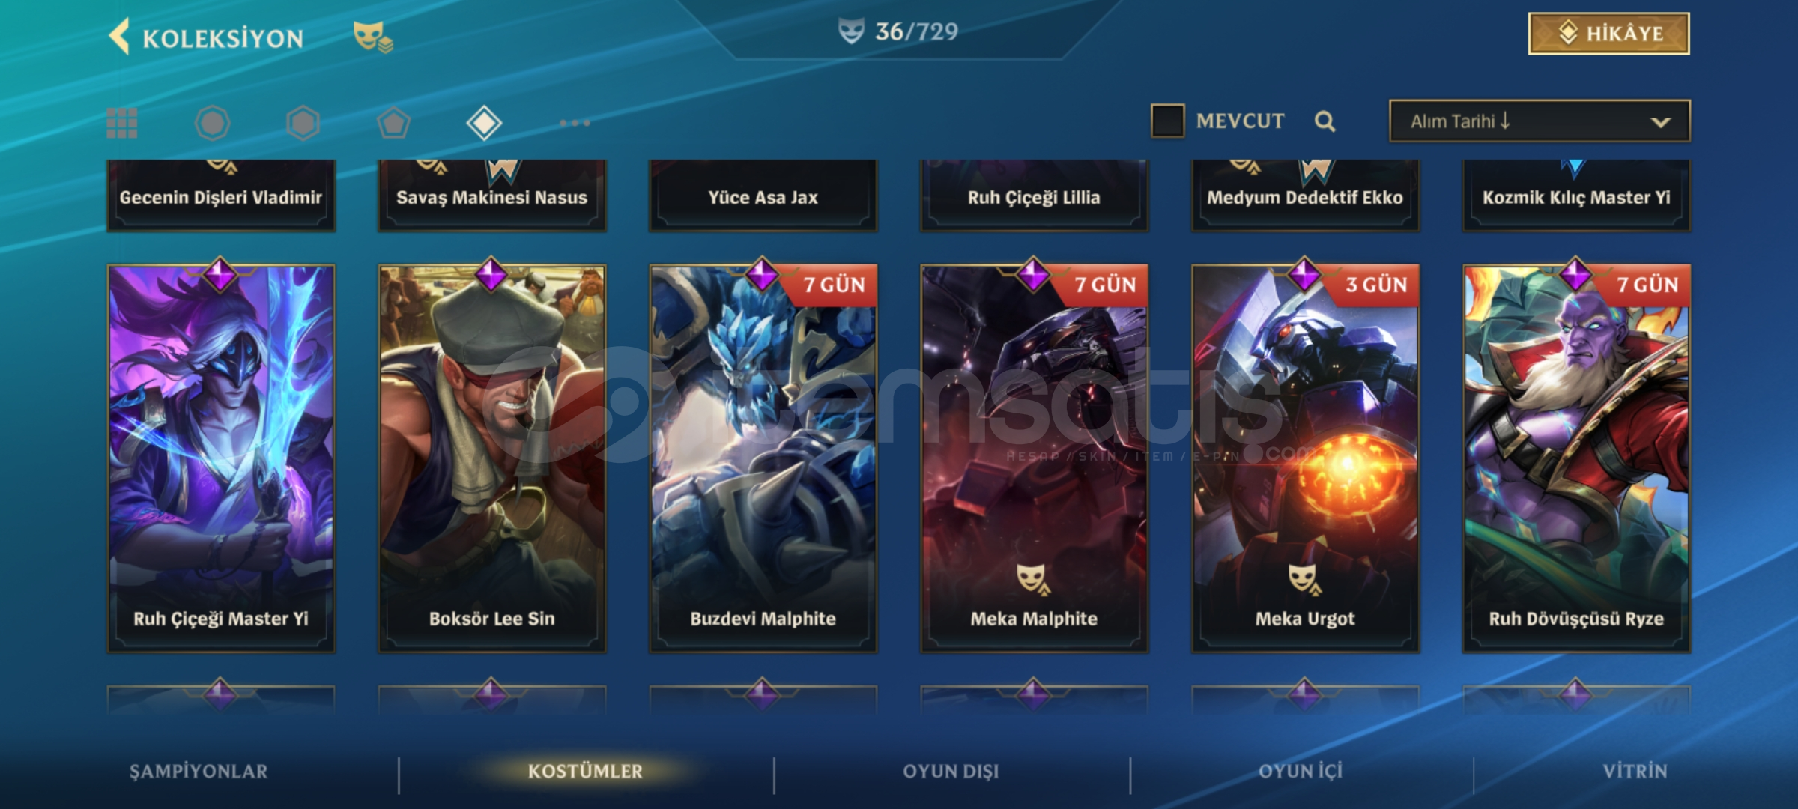
Task: Select the hexagon rarity filter icon
Action: pyautogui.click(x=303, y=123)
